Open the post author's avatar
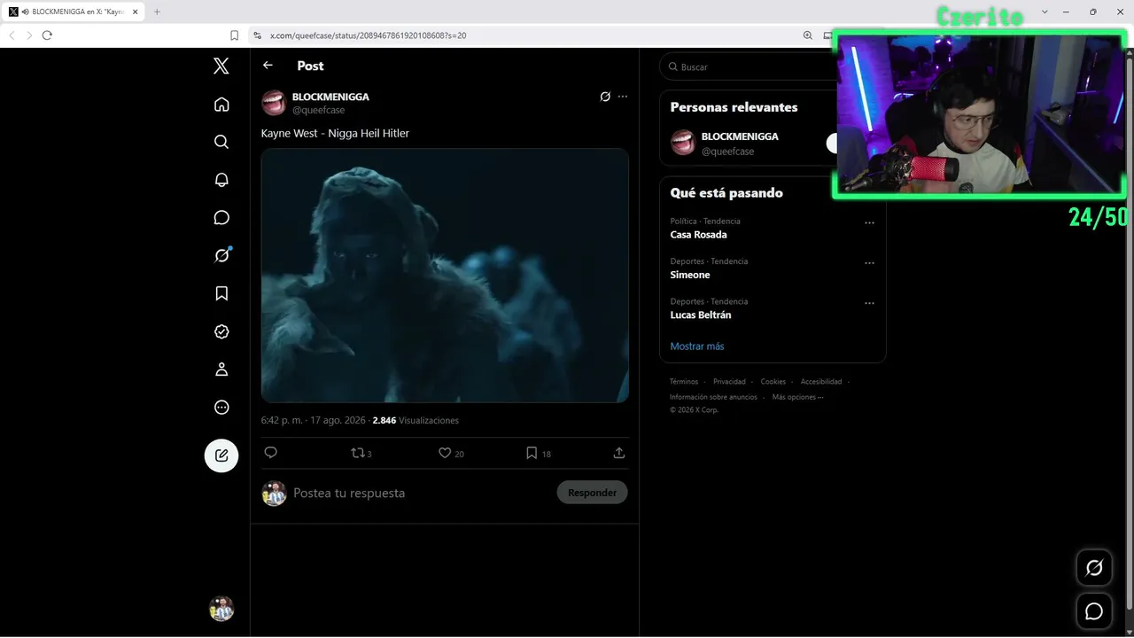This screenshot has width=1134, height=638. pos(274,103)
